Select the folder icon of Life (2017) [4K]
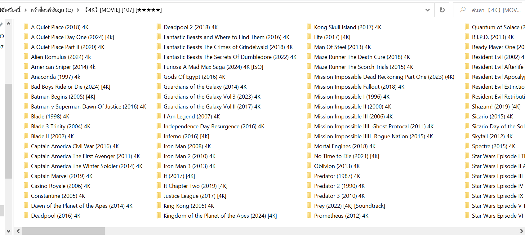This screenshot has height=235, width=525. [x=309, y=37]
